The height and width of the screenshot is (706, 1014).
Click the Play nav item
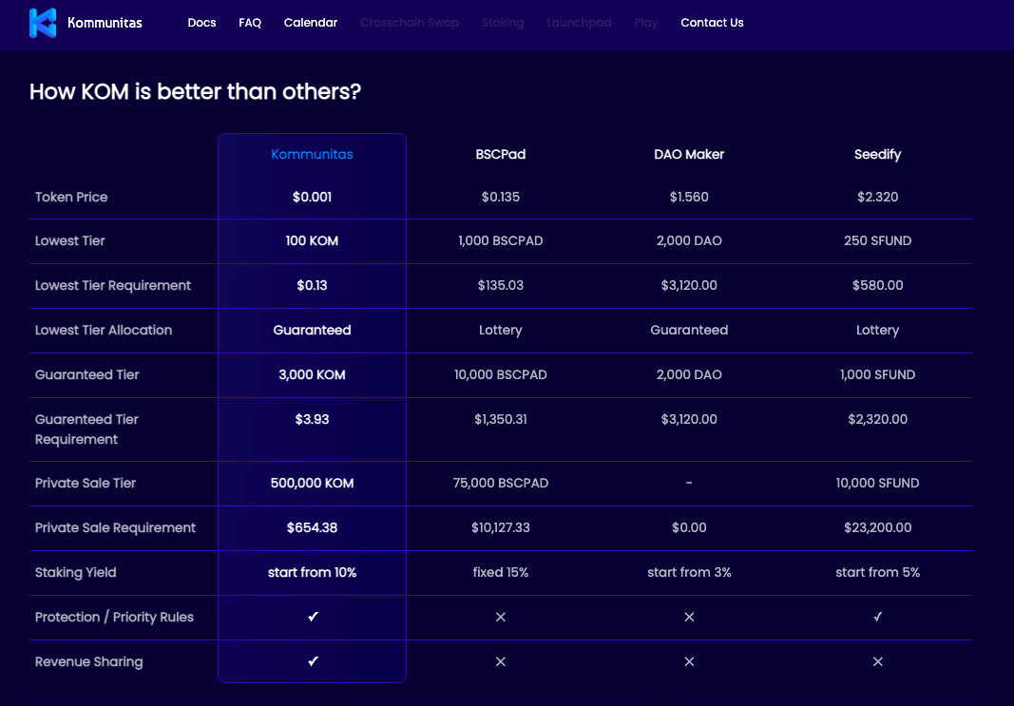click(646, 23)
